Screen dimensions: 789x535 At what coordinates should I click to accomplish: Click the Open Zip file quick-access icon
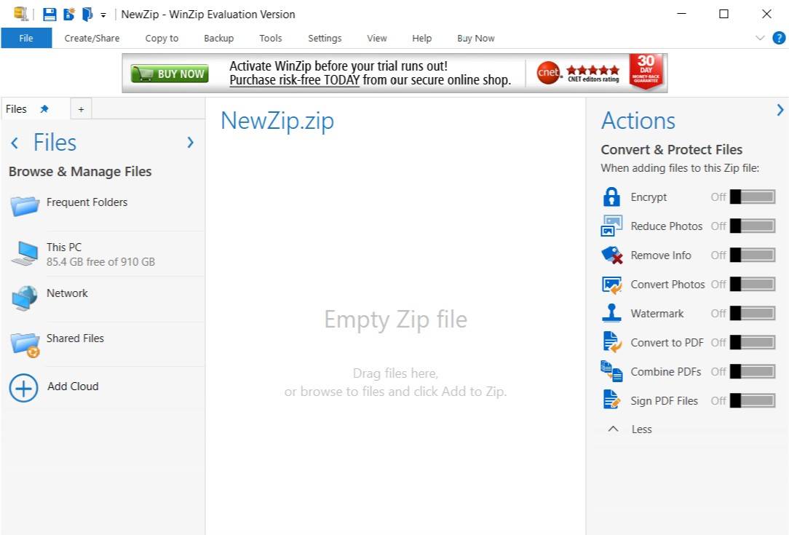coord(87,14)
